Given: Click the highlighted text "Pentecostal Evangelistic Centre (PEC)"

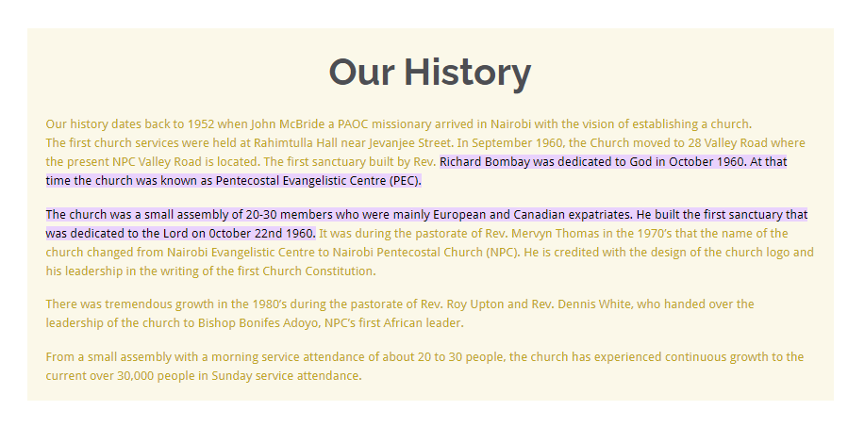Looking at the screenshot, I should (x=318, y=180).
